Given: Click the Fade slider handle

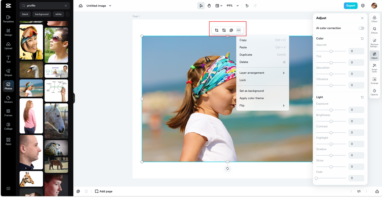Looking at the screenshot, I should [316, 178].
